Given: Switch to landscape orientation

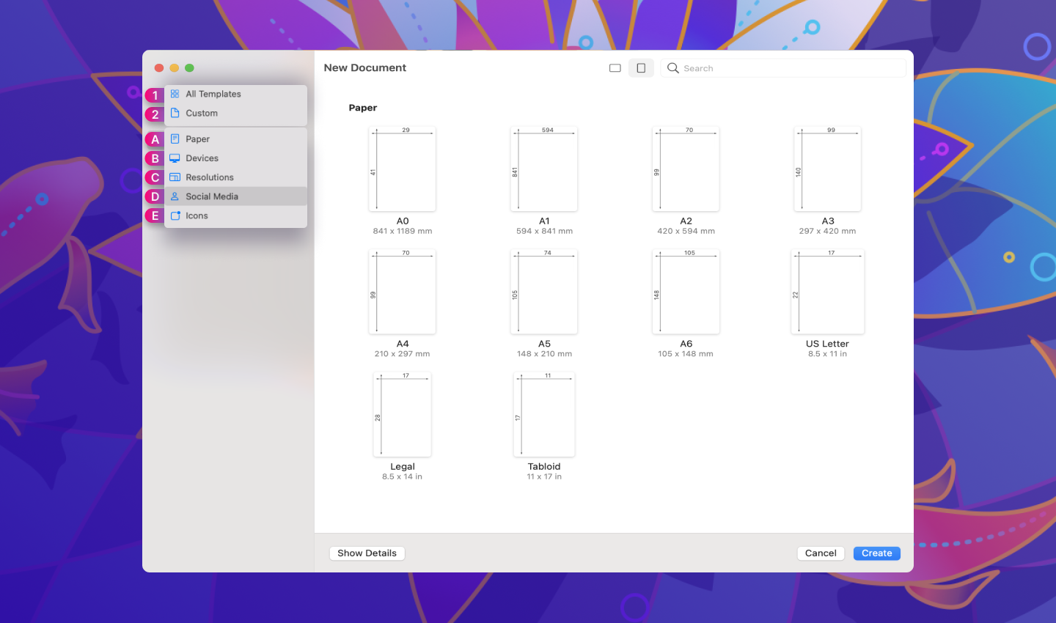Looking at the screenshot, I should coord(615,68).
